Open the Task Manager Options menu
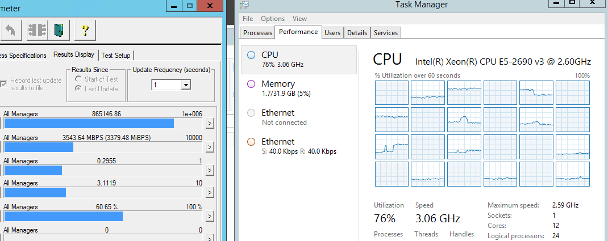Viewport: 608px width, 241px height. 273,19
